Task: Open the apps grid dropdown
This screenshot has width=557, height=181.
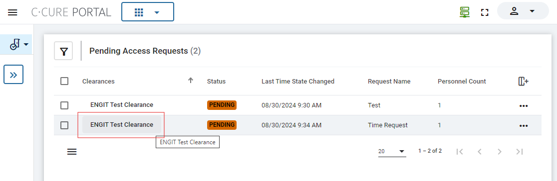Action: [x=147, y=12]
